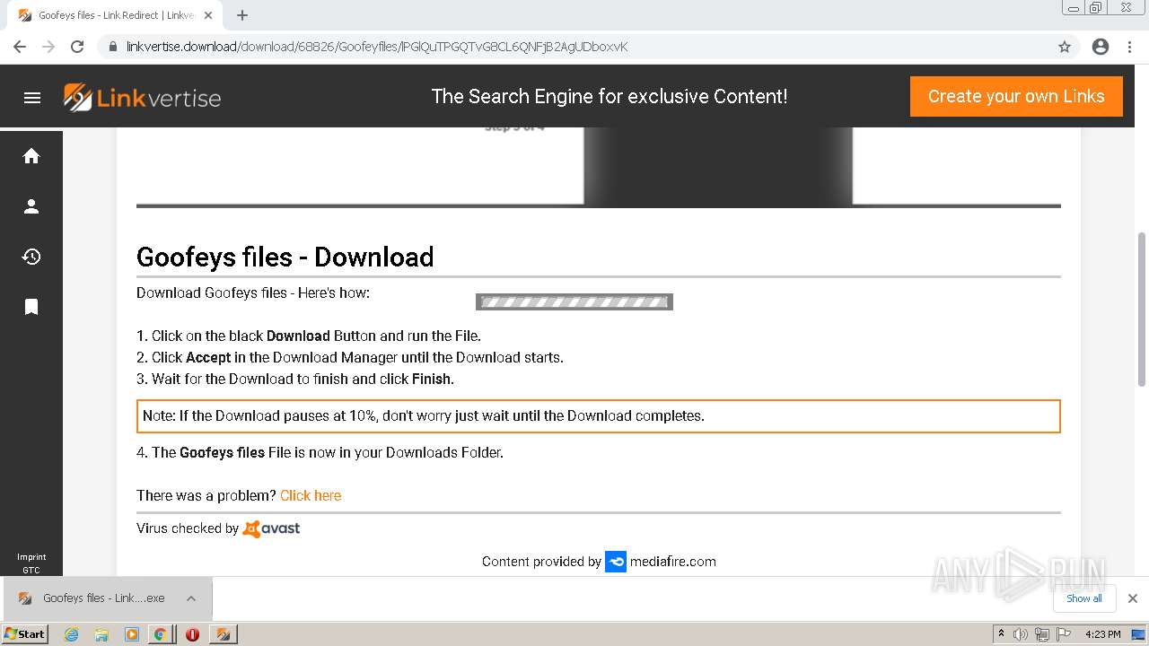Close the downloads bar
Viewport: 1149px width, 646px height.
[1133, 598]
